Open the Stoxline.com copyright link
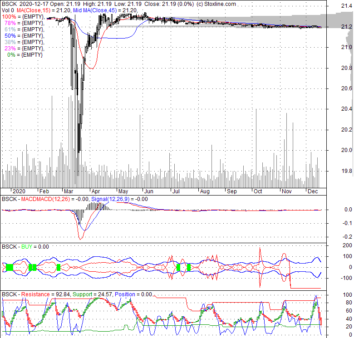The width and height of the screenshot is (354, 338). pyautogui.click(x=216, y=4)
